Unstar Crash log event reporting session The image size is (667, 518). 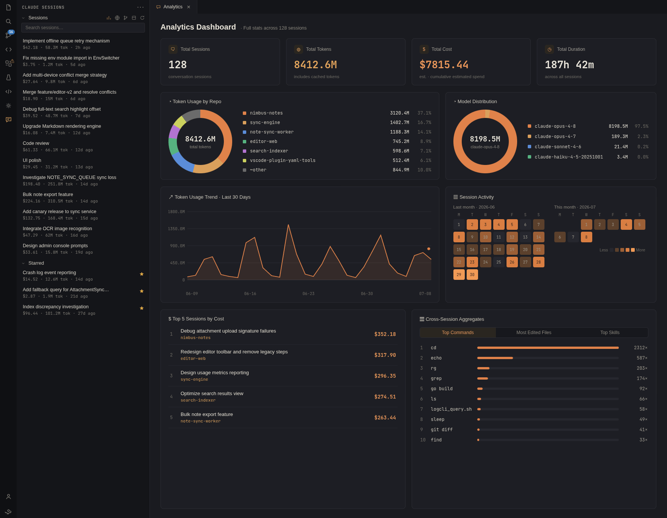pyautogui.click(x=142, y=274)
